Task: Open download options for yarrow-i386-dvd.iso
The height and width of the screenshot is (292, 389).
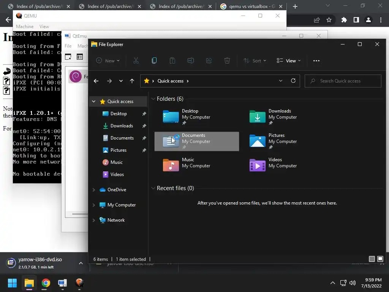Action: pos(81,263)
